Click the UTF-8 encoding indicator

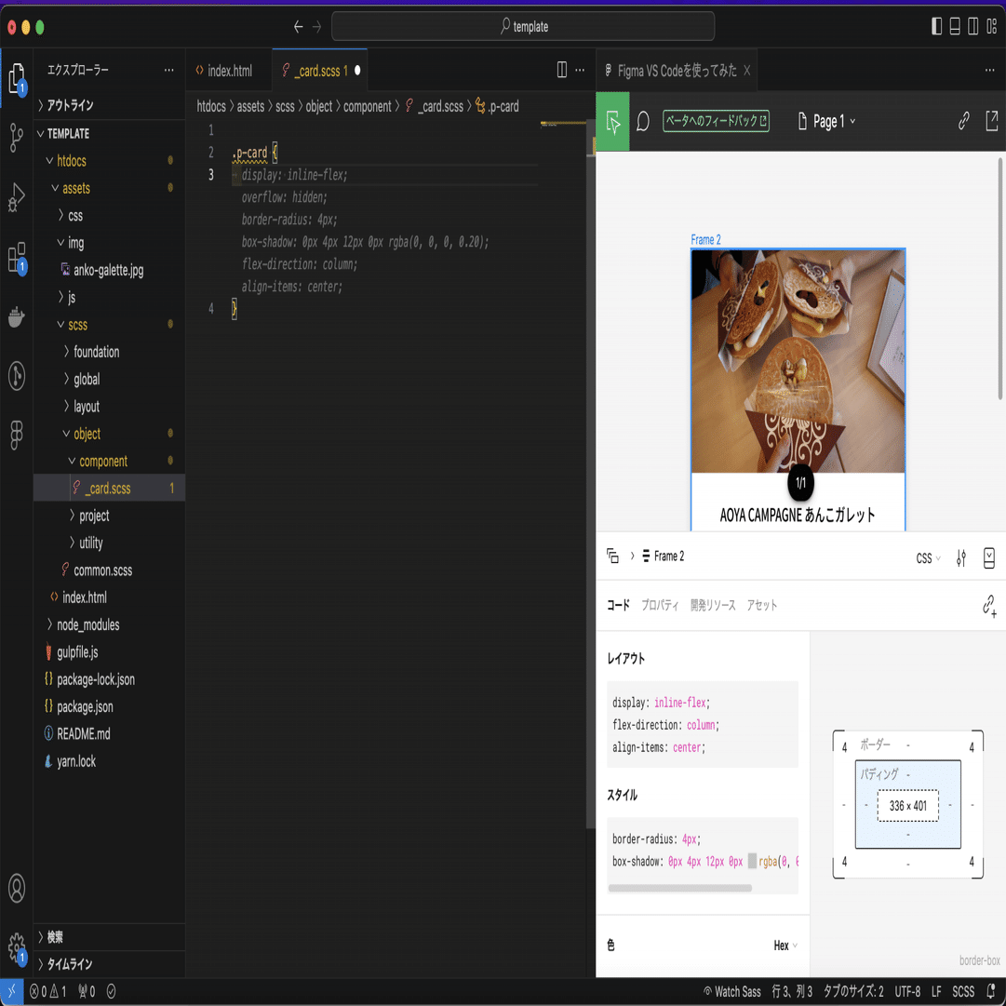click(907, 992)
